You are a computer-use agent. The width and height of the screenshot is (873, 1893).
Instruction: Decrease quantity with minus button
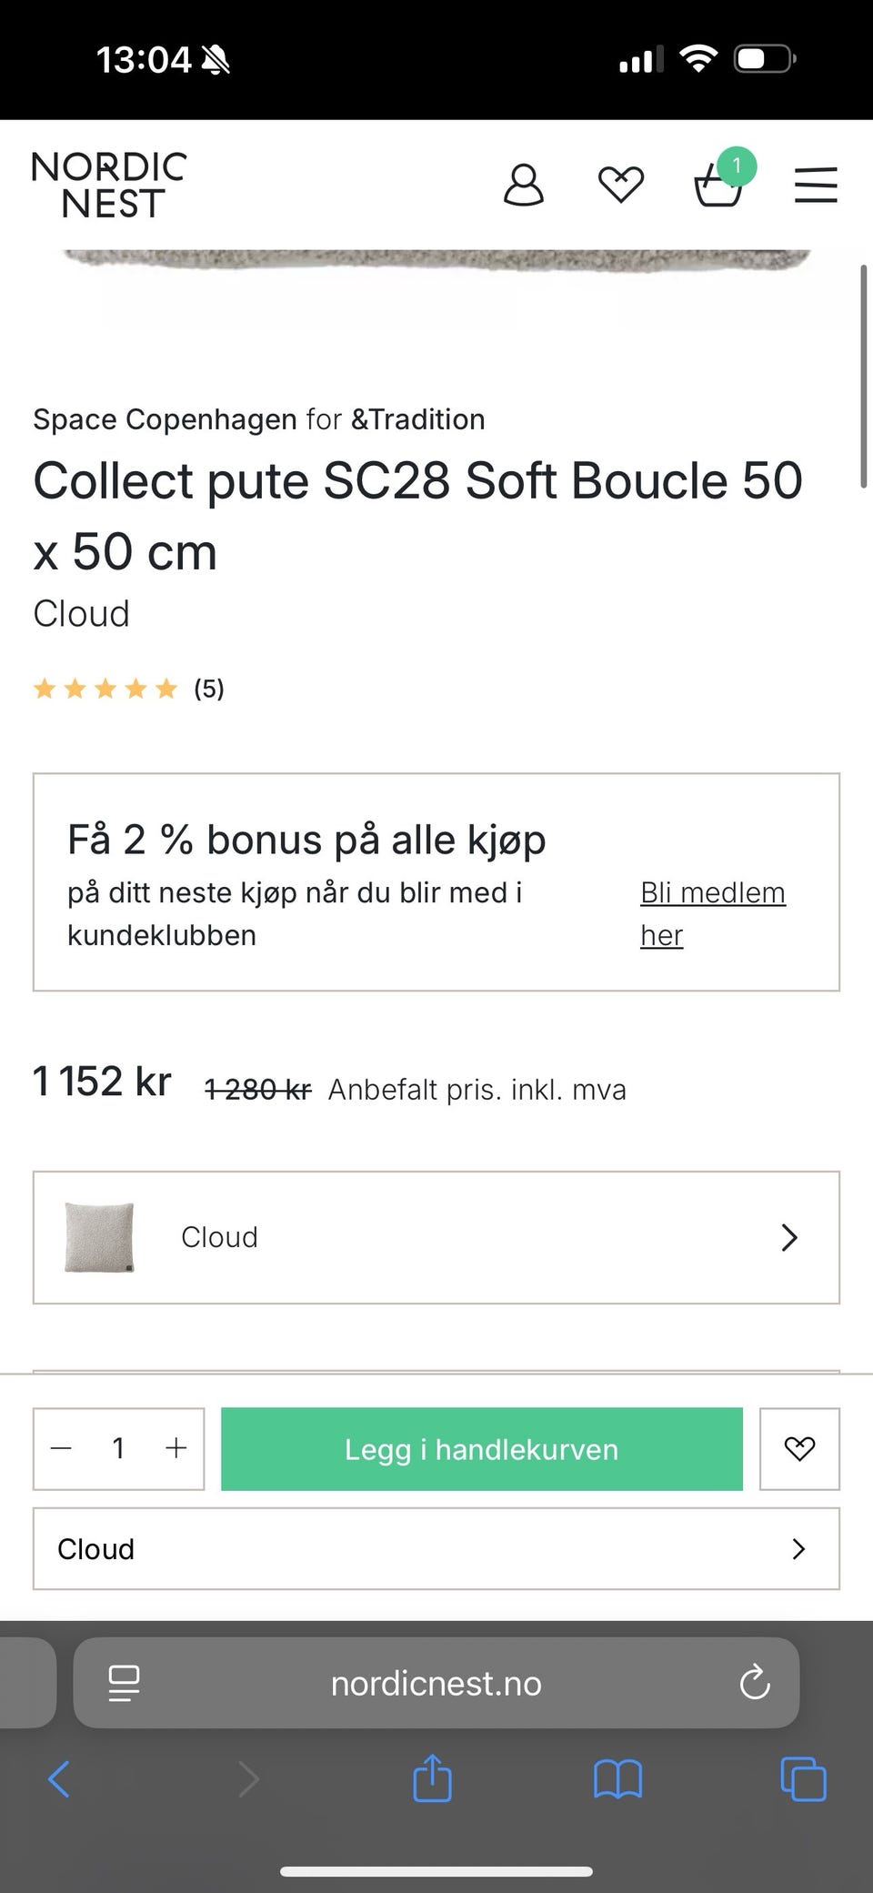click(x=62, y=1449)
